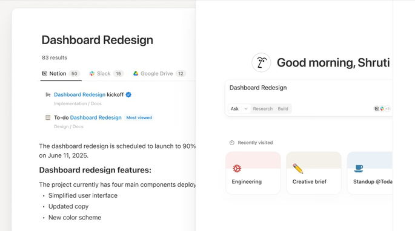Click the pencil Creative brief icon
The height and width of the screenshot is (231, 415).
[x=297, y=168]
